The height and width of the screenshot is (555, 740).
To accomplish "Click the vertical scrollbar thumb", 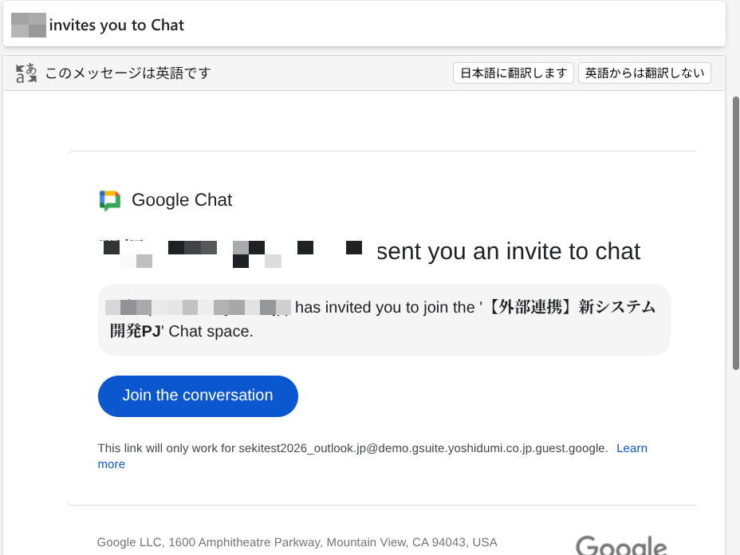I will (x=736, y=233).
